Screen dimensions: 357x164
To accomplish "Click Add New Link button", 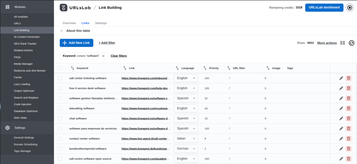I will point(76,43).
